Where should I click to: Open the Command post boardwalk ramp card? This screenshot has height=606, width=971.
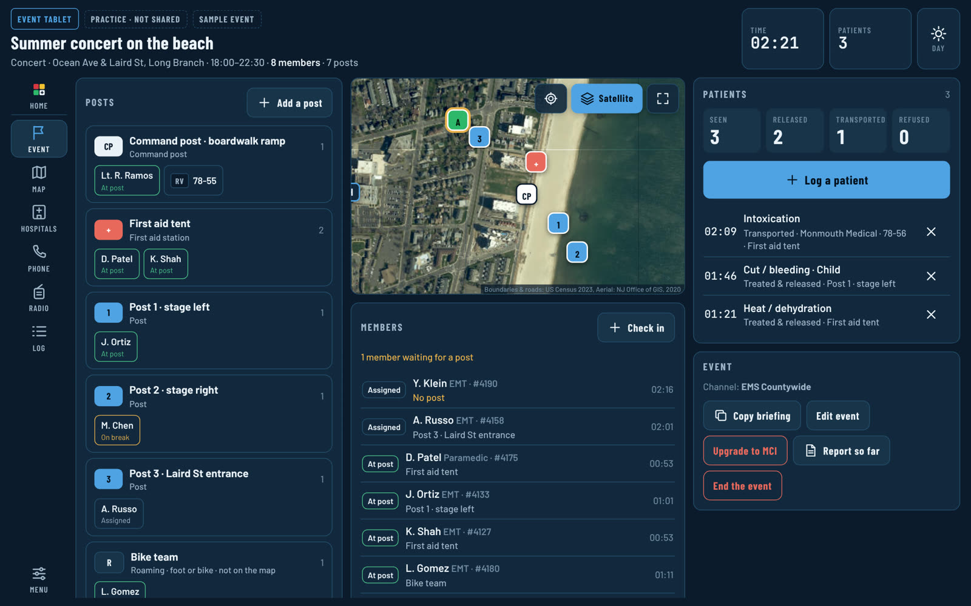[209, 164]
